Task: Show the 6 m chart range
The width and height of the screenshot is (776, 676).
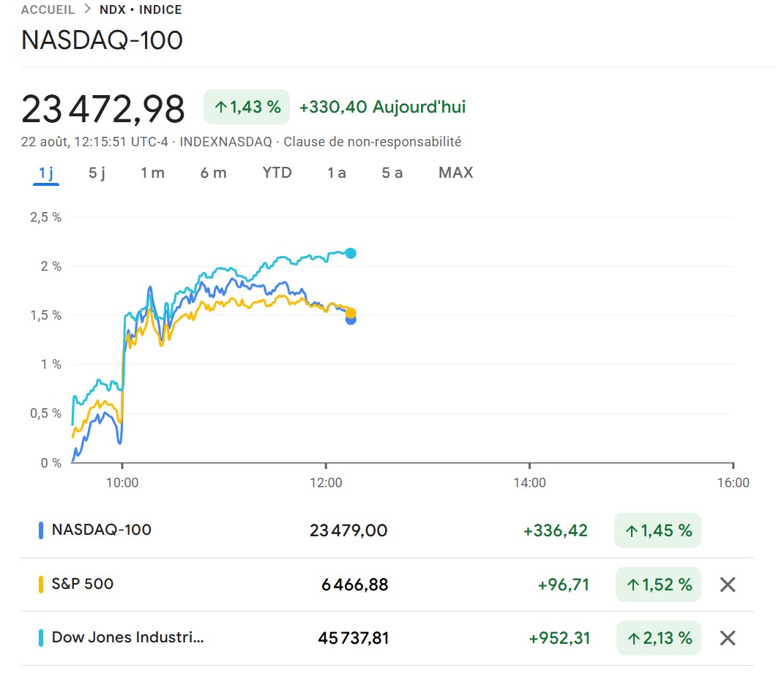Action: 213,173
